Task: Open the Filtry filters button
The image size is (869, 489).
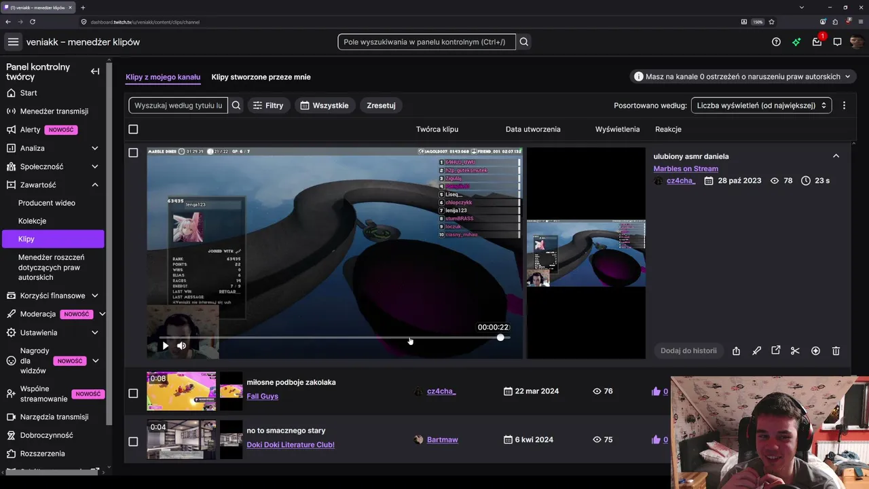Action: tap(268, 105)
